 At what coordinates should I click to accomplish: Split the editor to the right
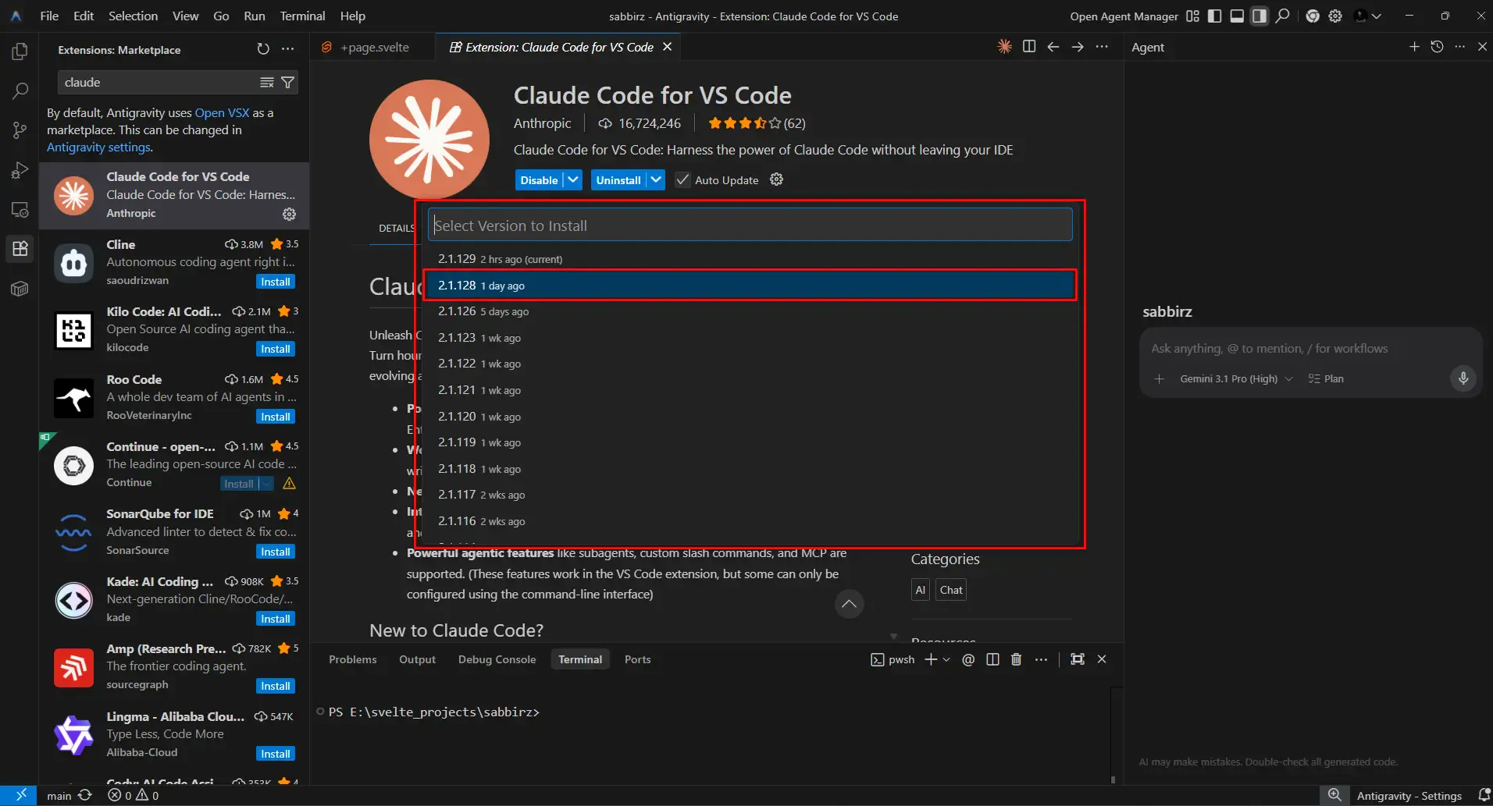tap(1029, 47)
